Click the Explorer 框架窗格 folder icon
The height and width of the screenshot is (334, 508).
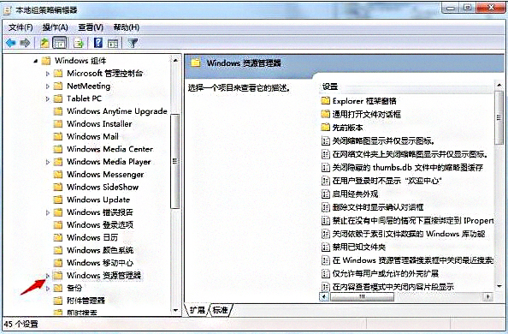pyautogui.click(x=325, y=101)
